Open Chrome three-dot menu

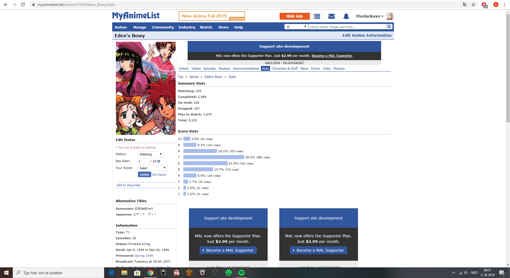(x=504, y=5)
